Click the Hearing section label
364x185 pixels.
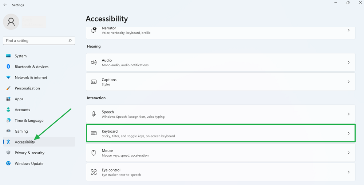94,47
